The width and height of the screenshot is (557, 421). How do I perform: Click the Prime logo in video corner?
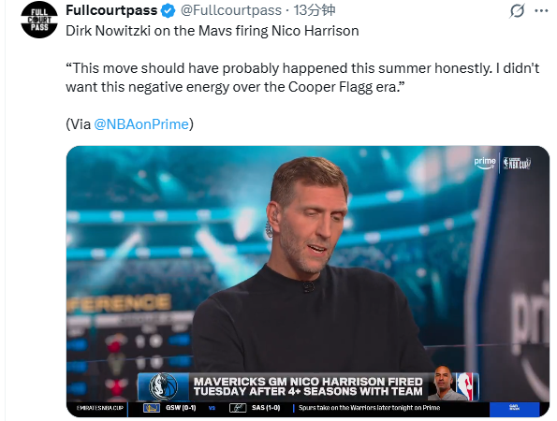click(485, 163)
